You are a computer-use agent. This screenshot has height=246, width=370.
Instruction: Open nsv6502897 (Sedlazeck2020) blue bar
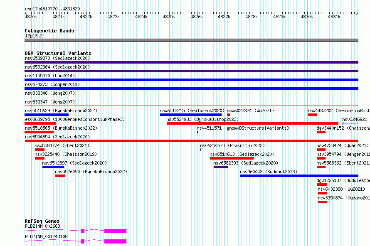coord(53,167)
